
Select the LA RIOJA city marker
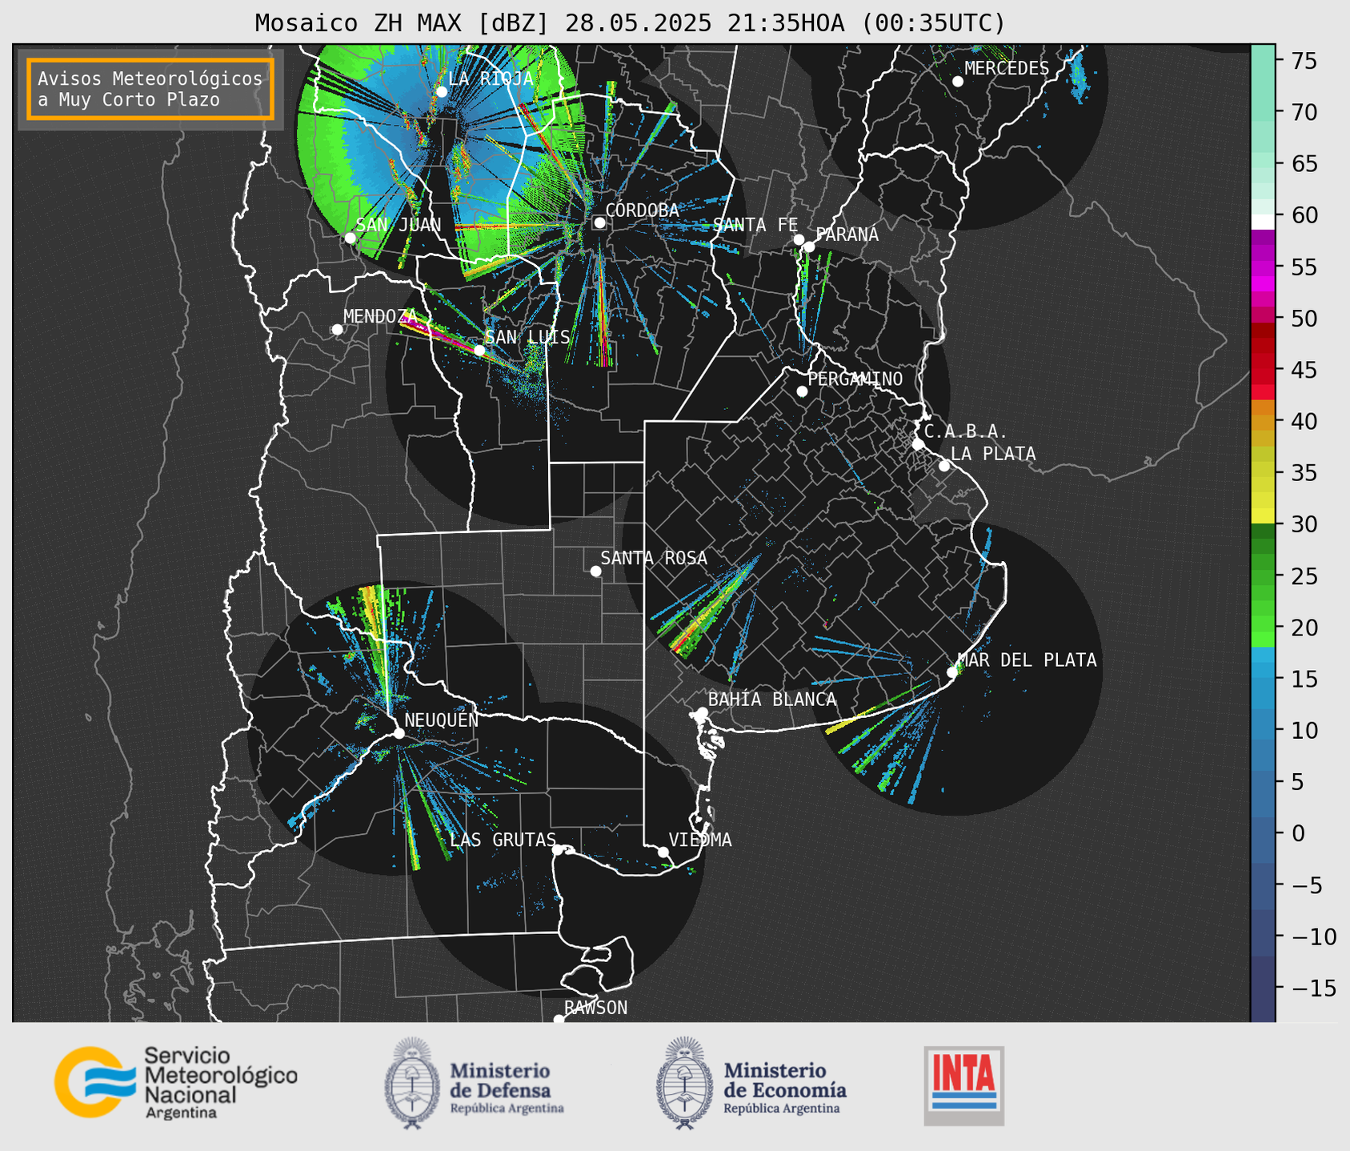point(442,92)
